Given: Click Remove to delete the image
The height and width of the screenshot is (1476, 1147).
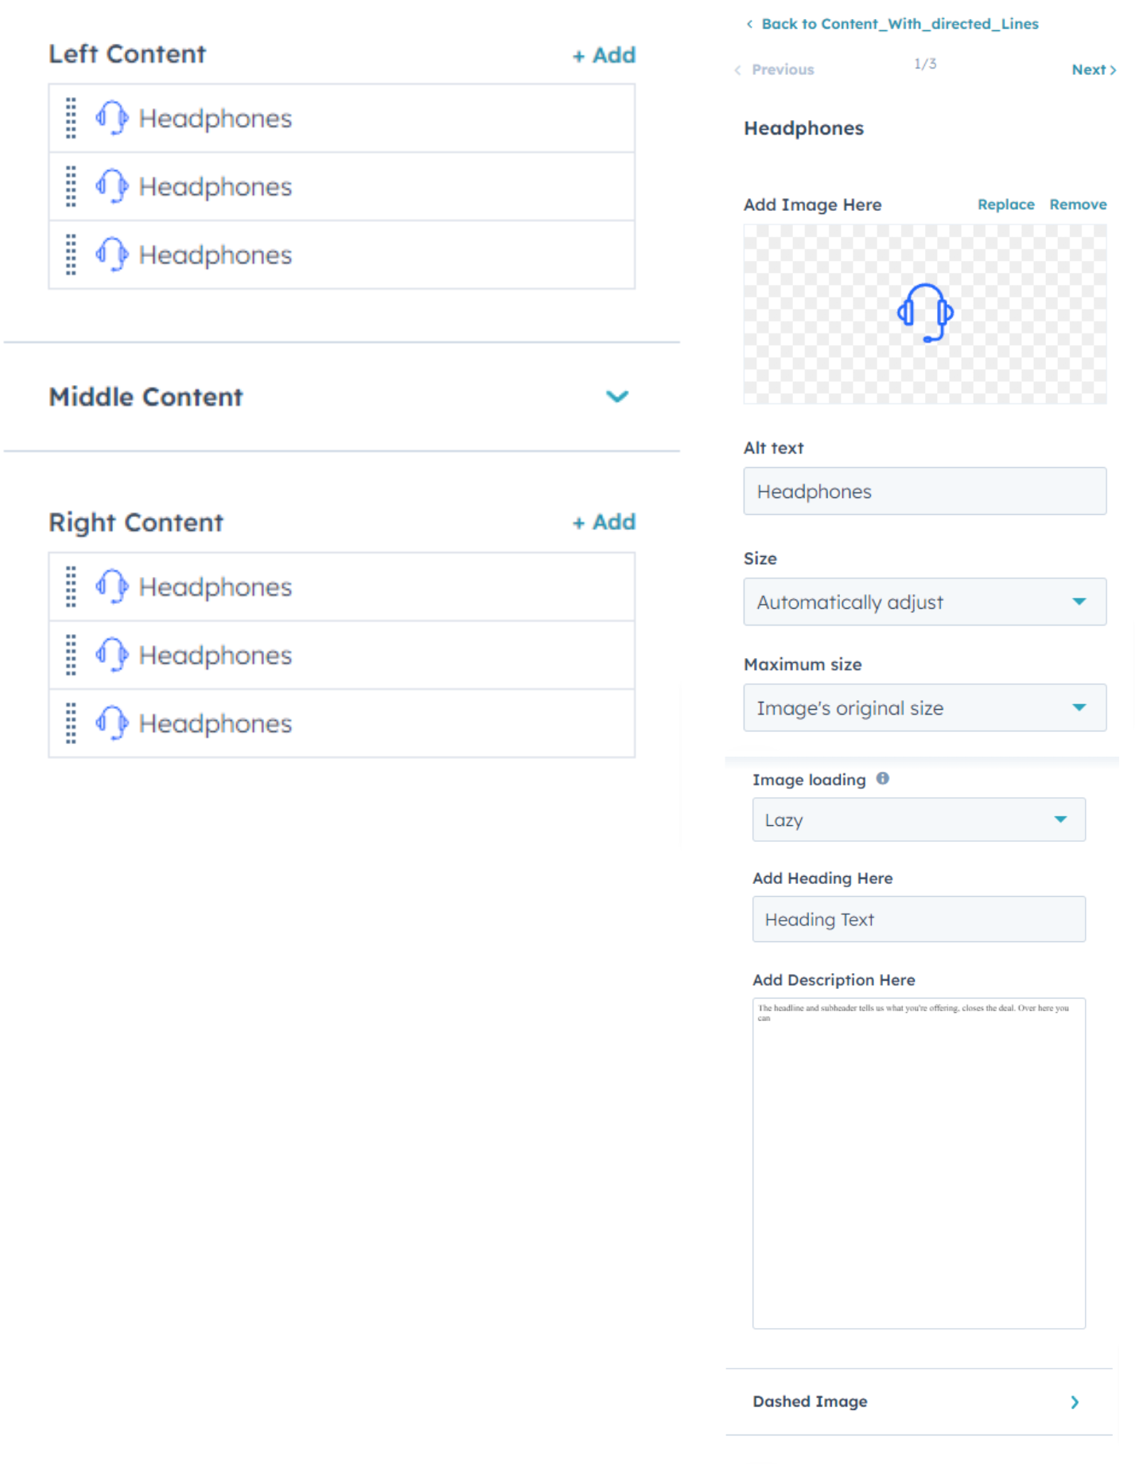Looking at the screenshot, I should click(1078, 204).
